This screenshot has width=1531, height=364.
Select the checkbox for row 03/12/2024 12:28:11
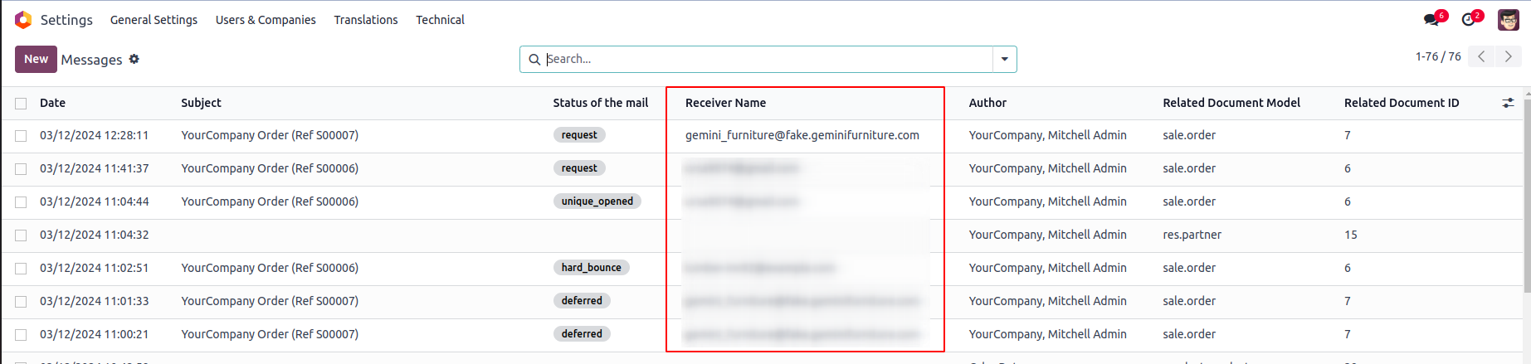(x=21, y=136)
